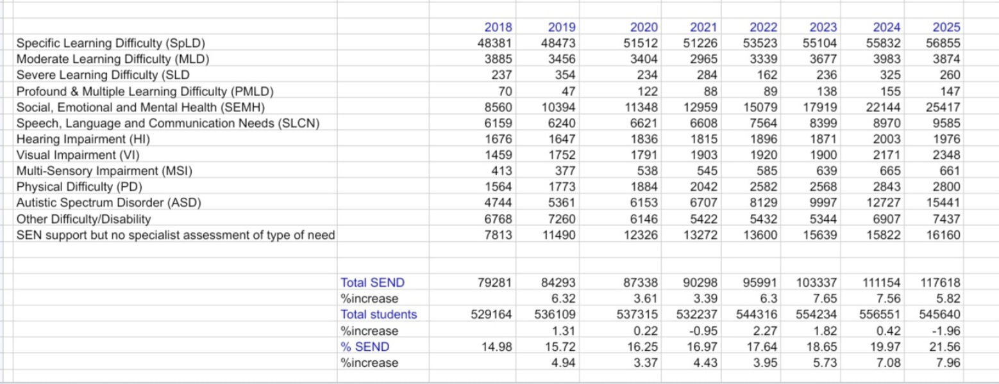Select the Total students label cell

click(378, 314)
